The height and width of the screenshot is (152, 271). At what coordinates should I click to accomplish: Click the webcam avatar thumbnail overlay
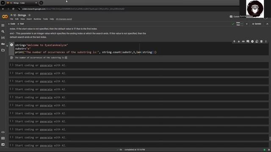[255, 8]
